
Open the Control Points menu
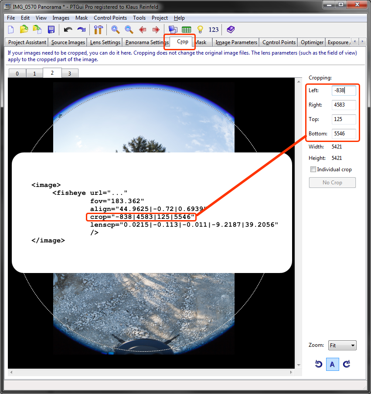pos(110,18)
